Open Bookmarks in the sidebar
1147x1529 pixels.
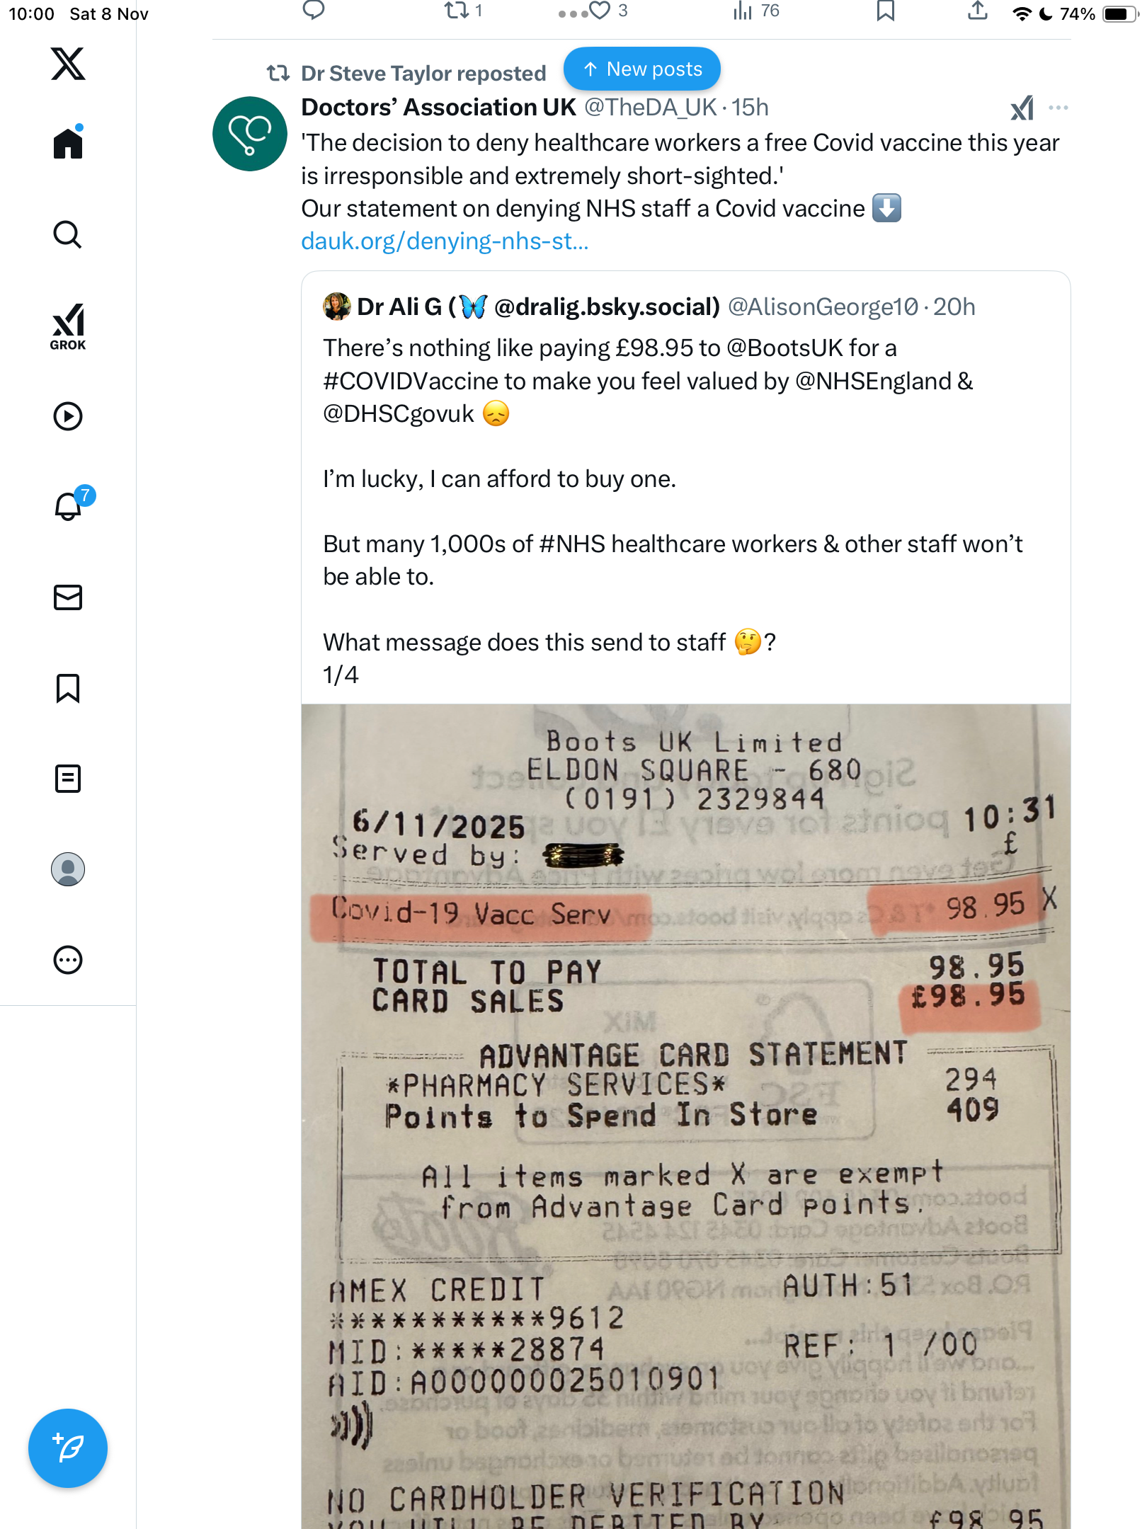pos(68,688)
